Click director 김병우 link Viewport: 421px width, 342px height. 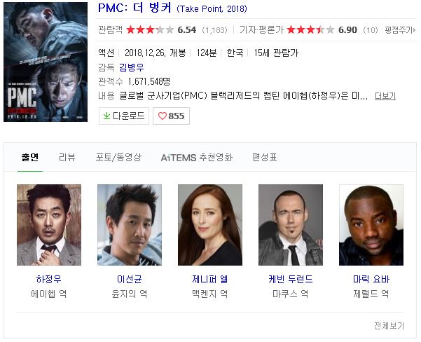[x=132, y=67]
